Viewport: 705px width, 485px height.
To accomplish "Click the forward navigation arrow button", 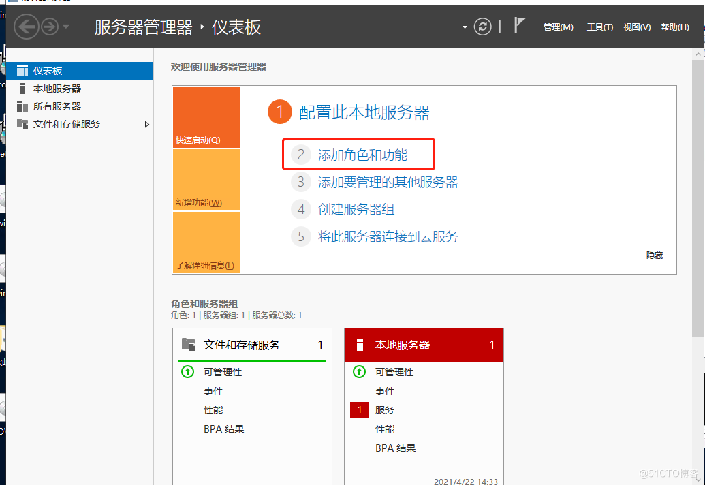I will coord(50,27).
